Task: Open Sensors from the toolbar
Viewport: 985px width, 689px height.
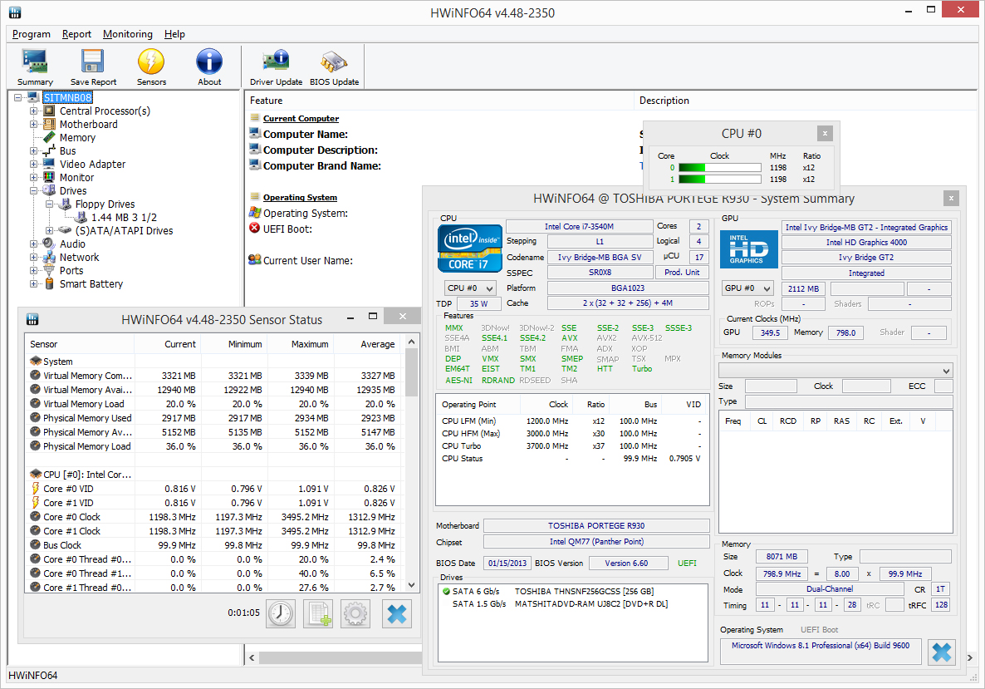Action: (151, 67)
